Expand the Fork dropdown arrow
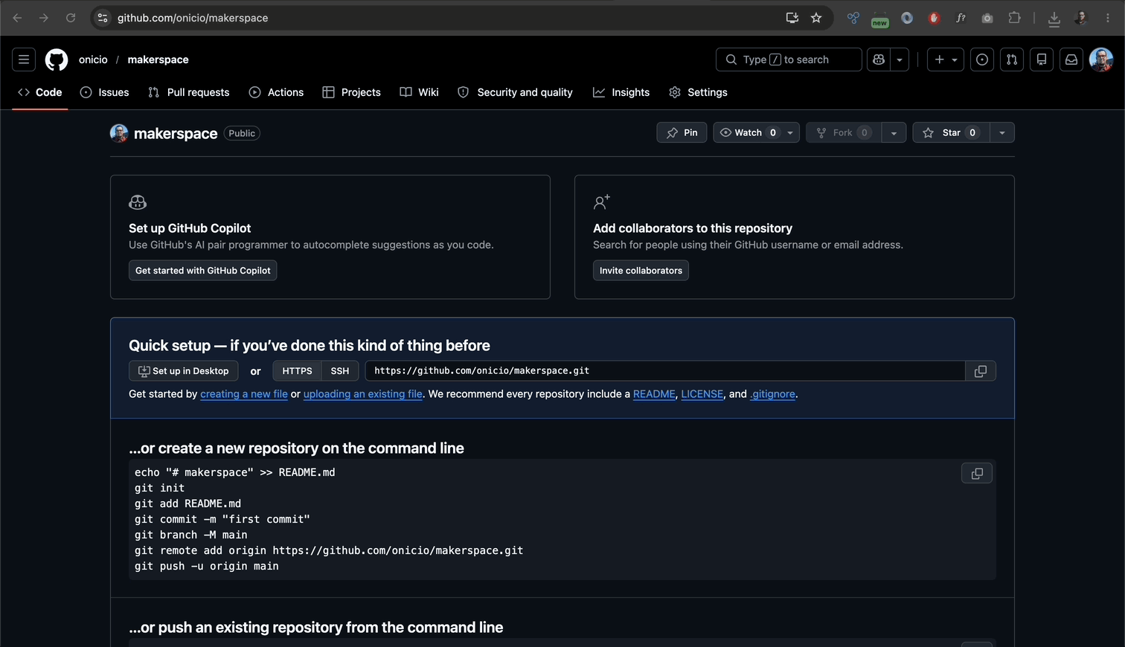This screenshot has height=647, width=1125. (894, 132)
